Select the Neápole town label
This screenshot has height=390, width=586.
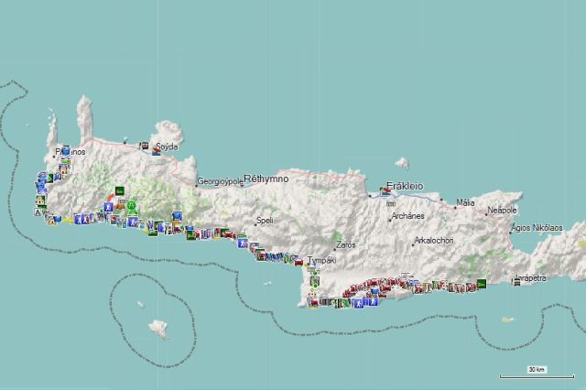pyautogui.click(x=502, y=211)
